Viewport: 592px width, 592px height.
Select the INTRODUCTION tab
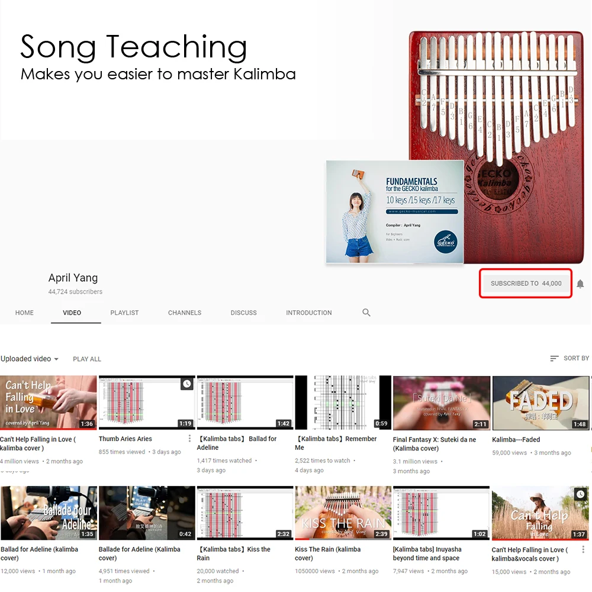coord(309,313)
